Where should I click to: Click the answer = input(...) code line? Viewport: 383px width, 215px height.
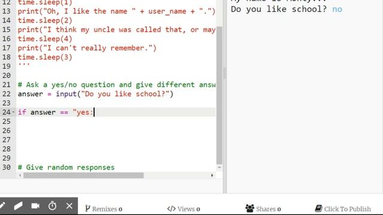click(x=96, y=94)
